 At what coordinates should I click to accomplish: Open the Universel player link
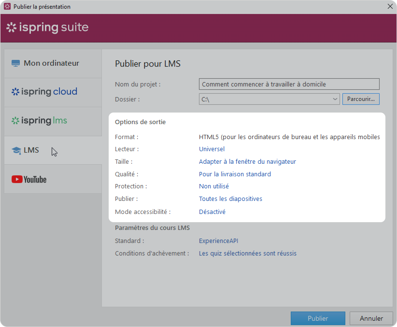point(212,149)
